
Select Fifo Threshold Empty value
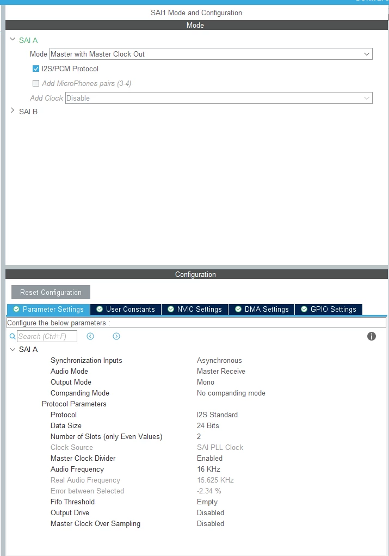point(207,502)
